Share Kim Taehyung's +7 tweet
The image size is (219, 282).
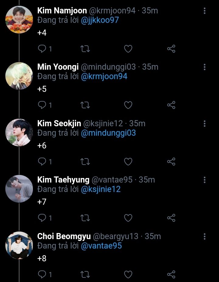point(171,218)
